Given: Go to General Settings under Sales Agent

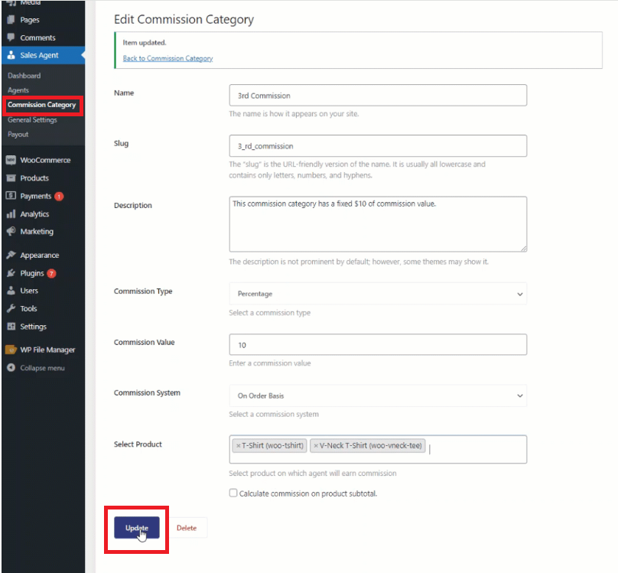Looking at the screenshot, I should click(x=32, y=120).
